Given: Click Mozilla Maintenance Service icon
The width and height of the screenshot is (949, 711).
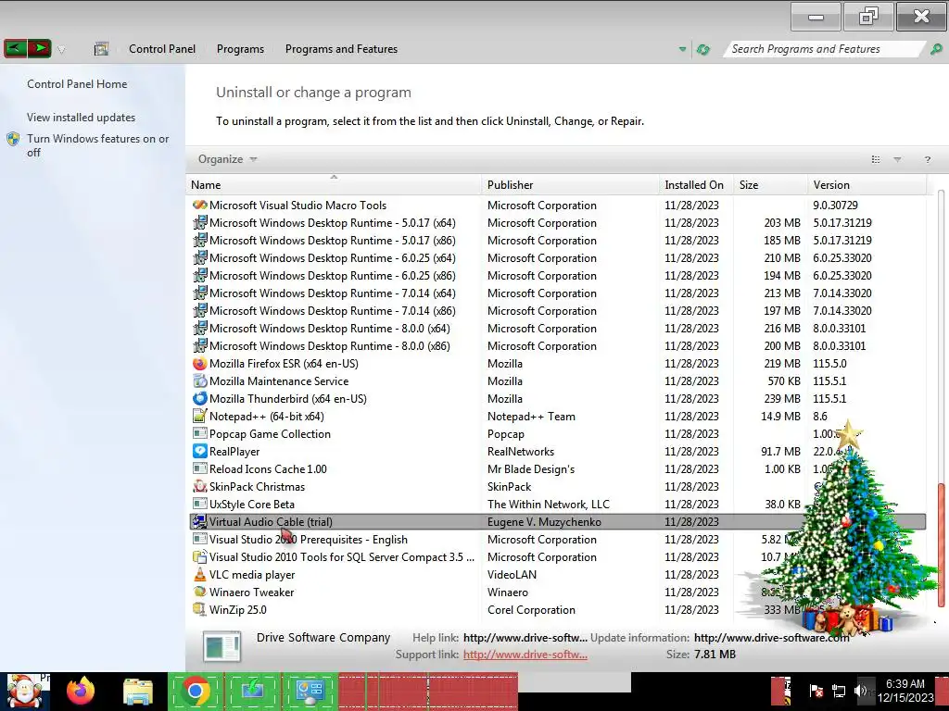Looking at the screenshot, I should [x=200, y=380].
